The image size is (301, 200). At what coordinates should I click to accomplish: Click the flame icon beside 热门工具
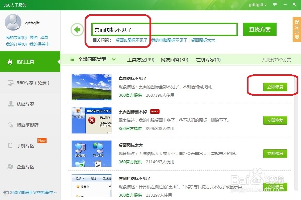pos(10,62)
